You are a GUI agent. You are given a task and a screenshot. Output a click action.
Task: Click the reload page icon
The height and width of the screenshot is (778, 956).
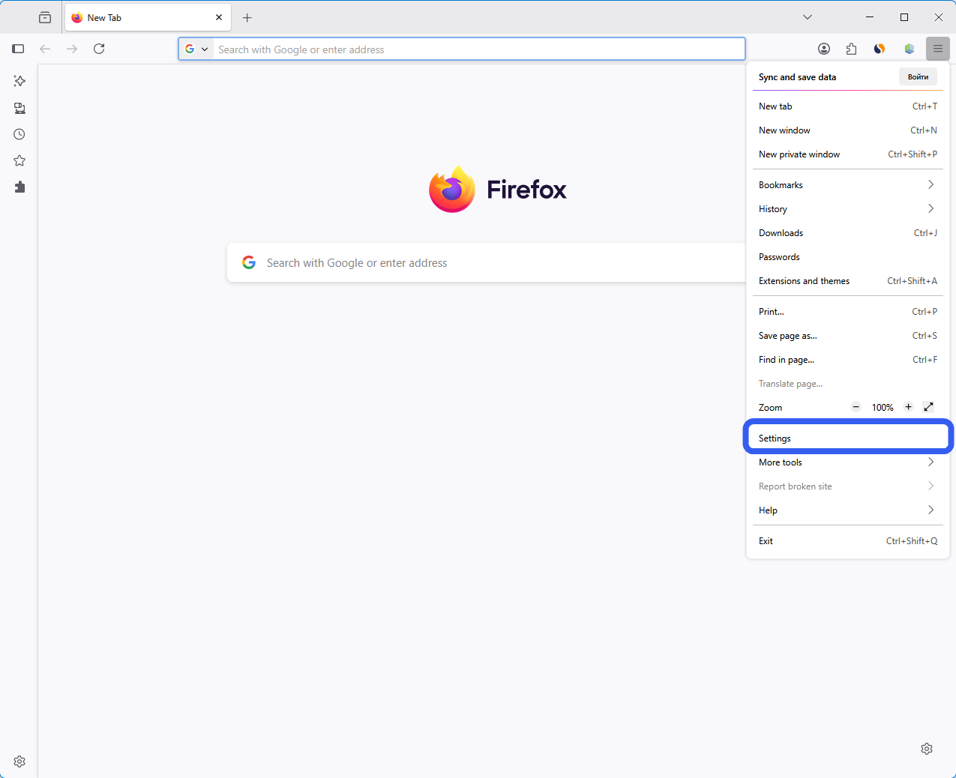point(99,49)
